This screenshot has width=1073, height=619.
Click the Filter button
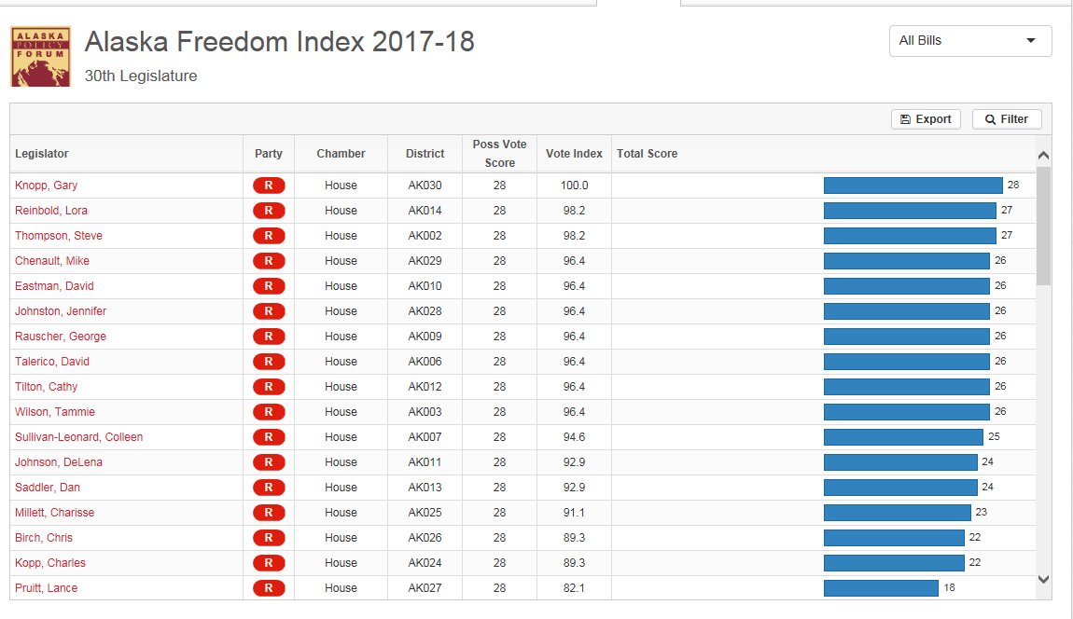click(1007, 119)
